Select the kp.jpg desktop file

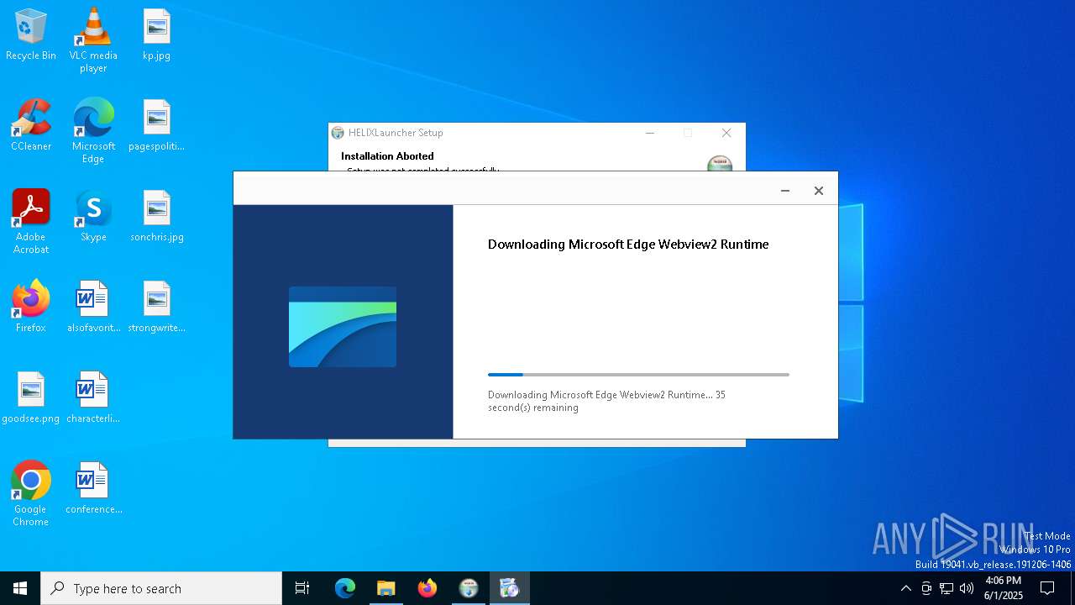(x=156, y=34)
